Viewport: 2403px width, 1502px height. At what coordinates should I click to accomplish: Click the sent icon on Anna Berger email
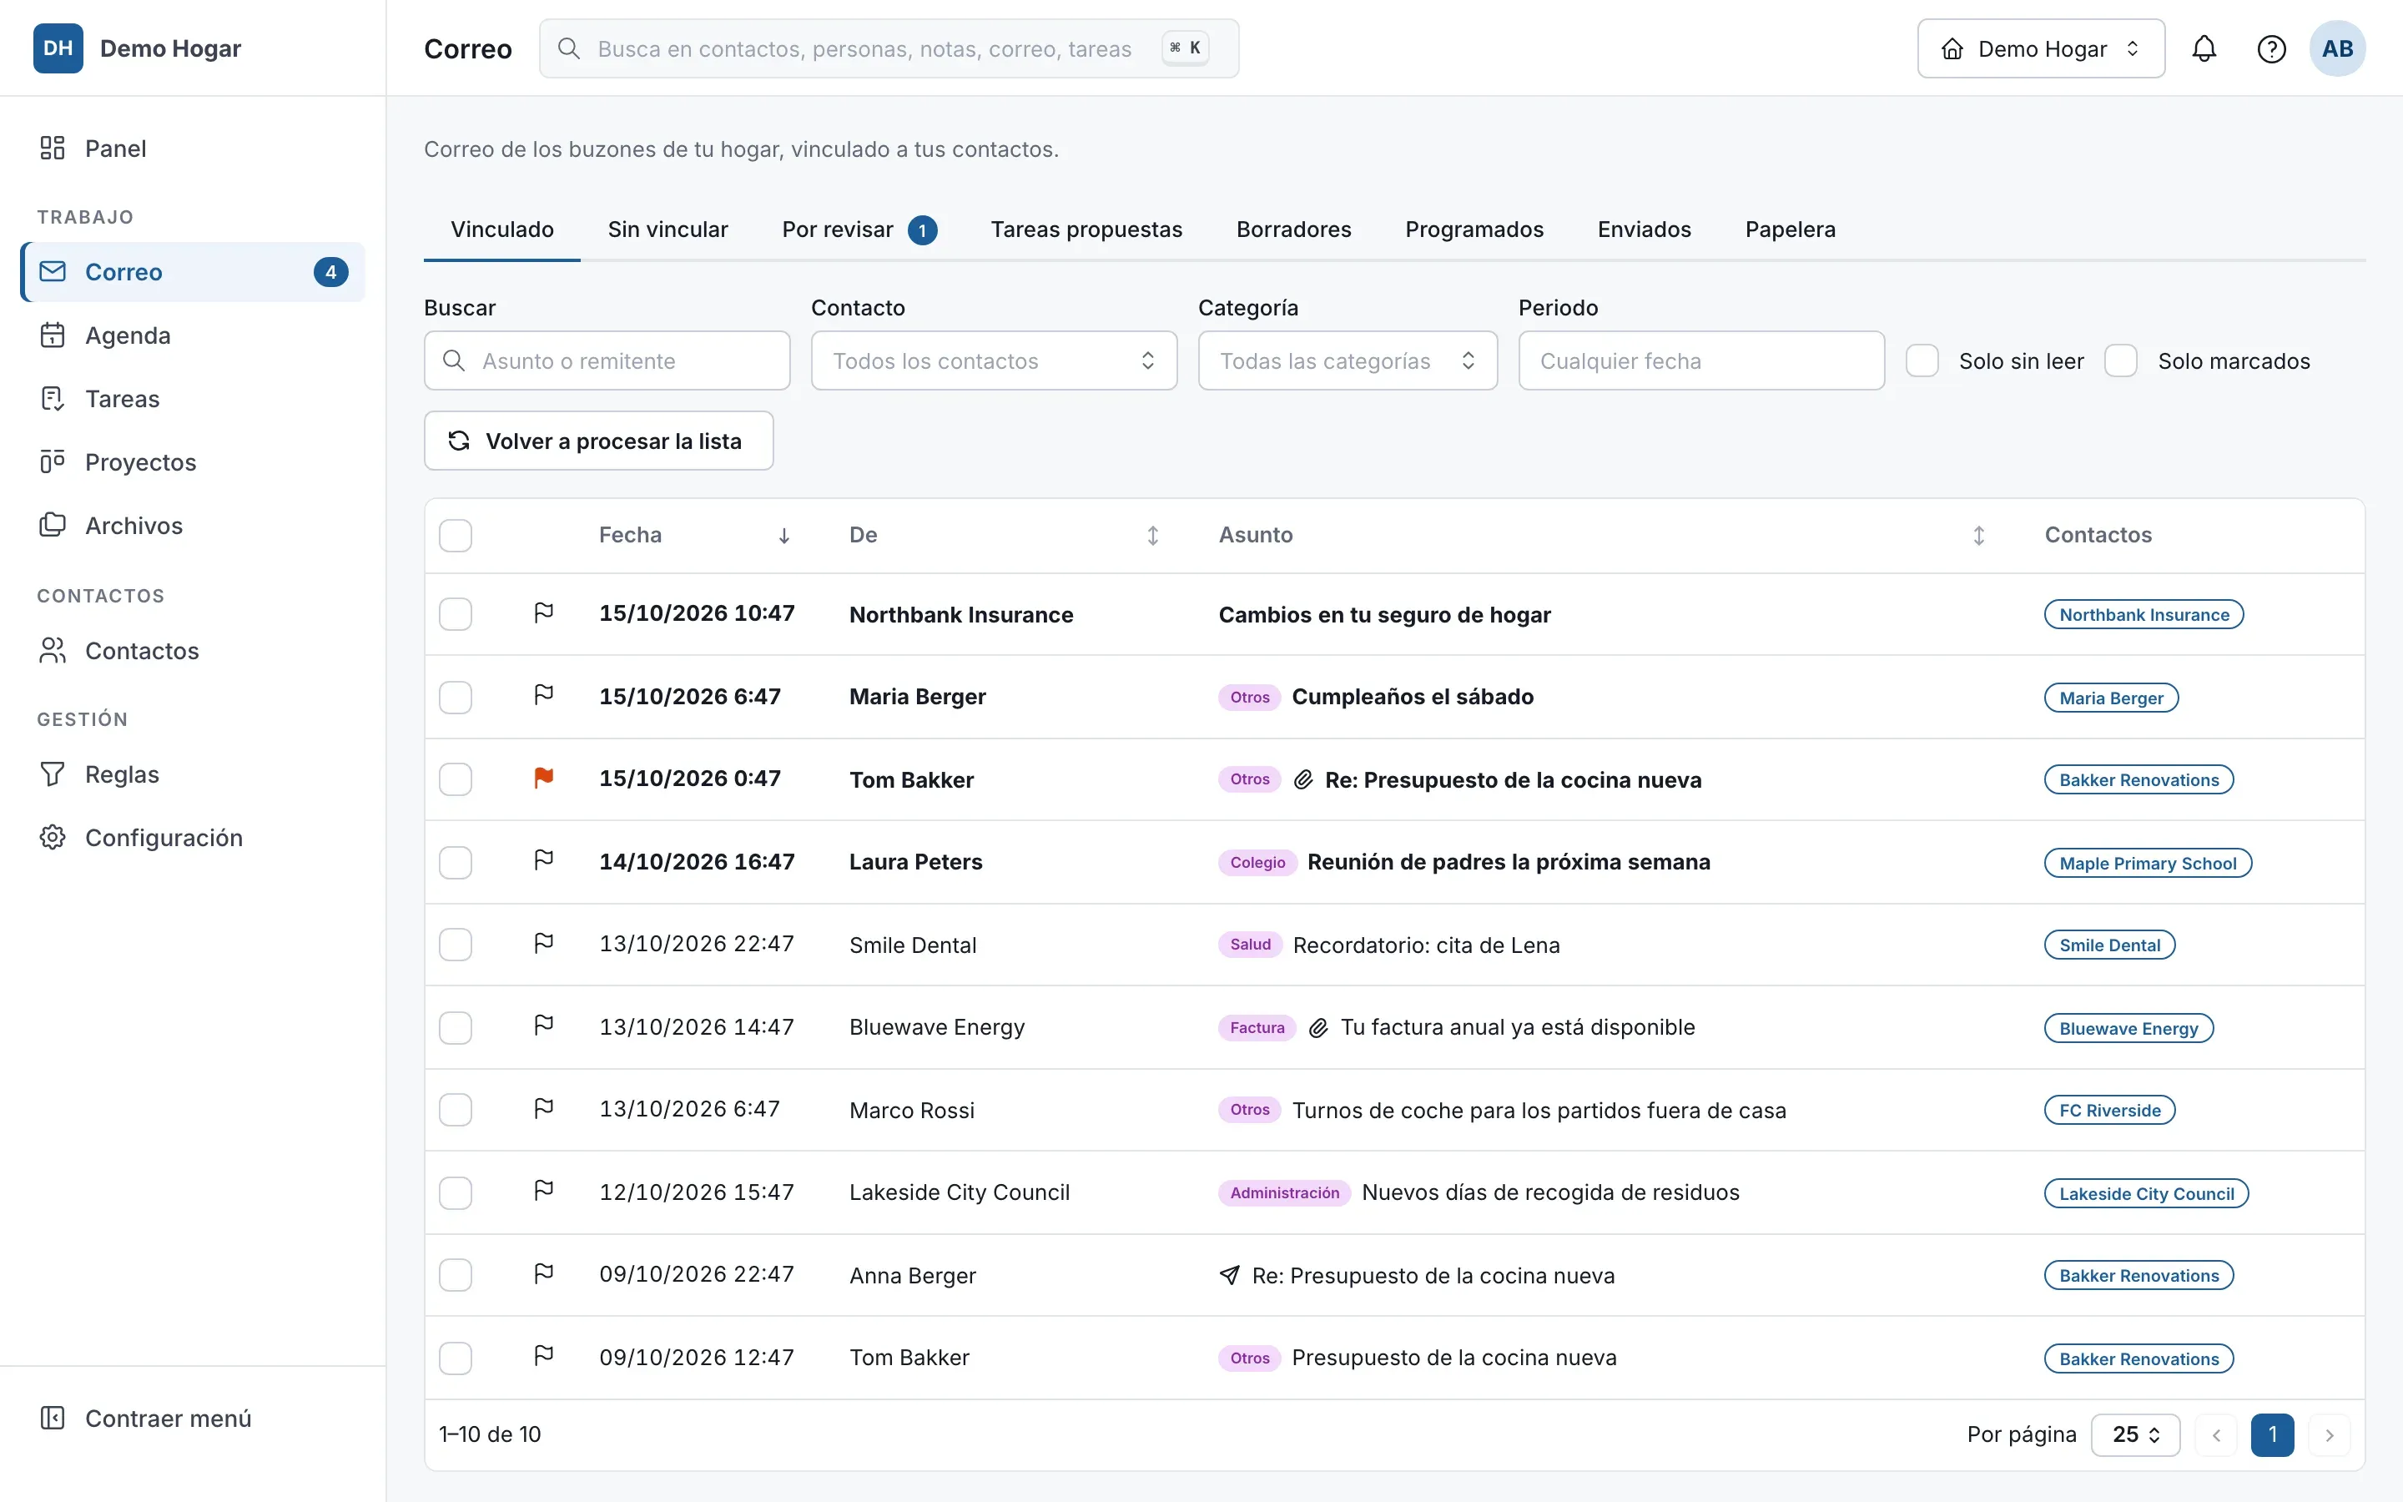tap(1229, 1276)
